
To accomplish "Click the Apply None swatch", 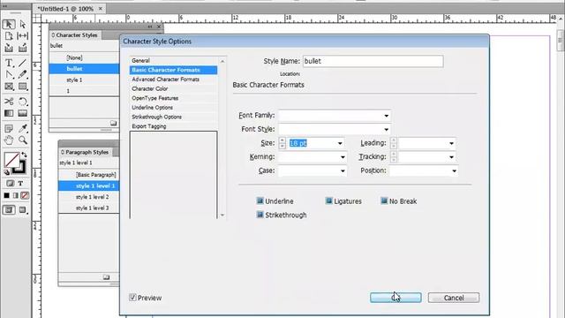I will (25, 195).
